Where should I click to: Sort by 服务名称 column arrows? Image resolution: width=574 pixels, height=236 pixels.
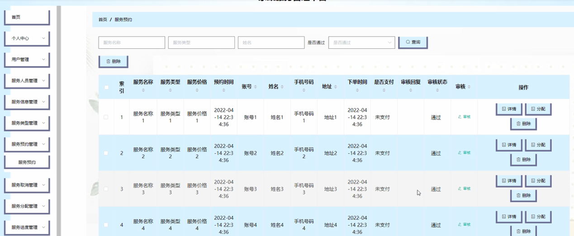pyautogui.click(x=143, y=91)
